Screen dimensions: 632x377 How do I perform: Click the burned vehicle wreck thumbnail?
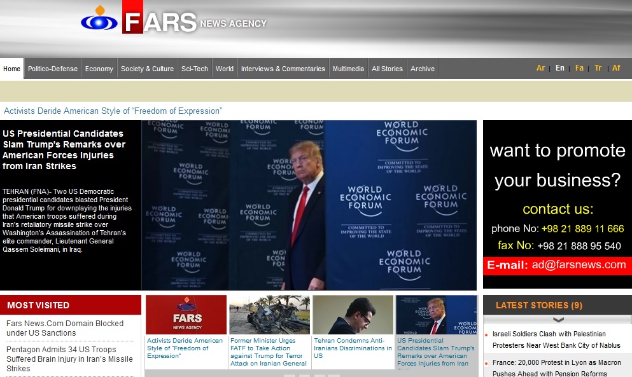269,315
